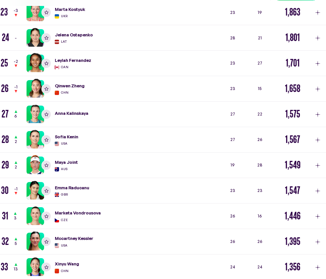The height and width of the screenshot is (279, 326).
Task: Toggle favorite star for Jelena Ostapenko
Action: [x=46, y=38]
